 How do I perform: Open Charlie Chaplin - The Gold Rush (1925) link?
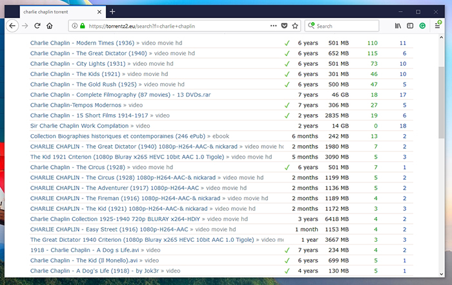tap(83, 84)
